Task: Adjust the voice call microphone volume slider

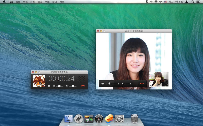Action: click(x=59, y=86)
